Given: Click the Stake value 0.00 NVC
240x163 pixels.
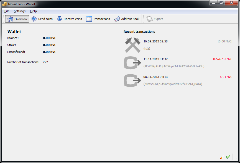Looking at the screenshot, I should (50, 45).
